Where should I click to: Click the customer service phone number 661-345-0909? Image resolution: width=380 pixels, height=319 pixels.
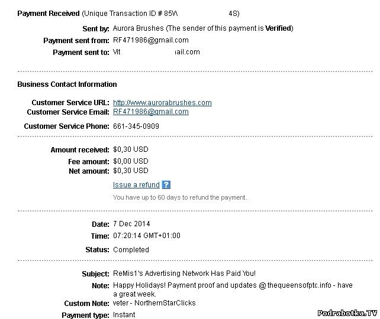tap(136, 126)
